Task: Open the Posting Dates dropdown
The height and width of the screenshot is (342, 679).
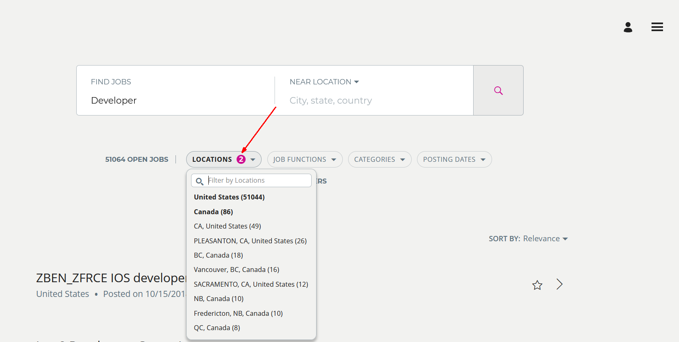Action: 454,159
